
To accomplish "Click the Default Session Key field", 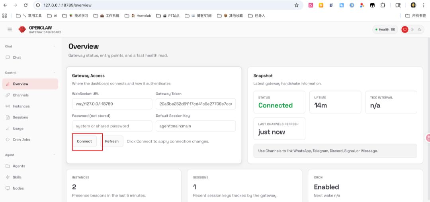I will (x=196, y=126).
